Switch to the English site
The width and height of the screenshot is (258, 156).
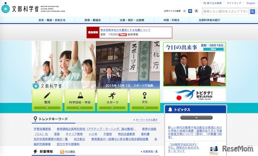[x=251, y=3]
